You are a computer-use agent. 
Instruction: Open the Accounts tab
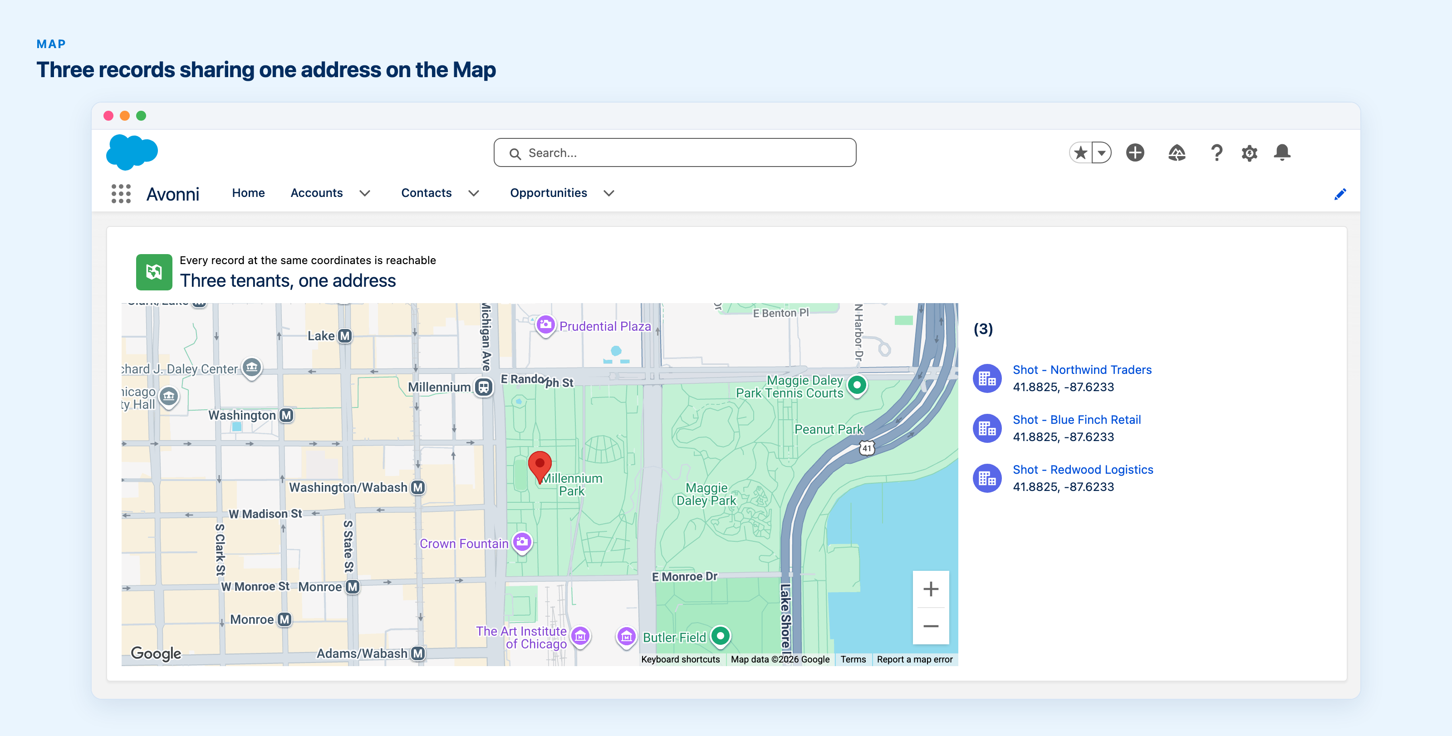point(316,193)
